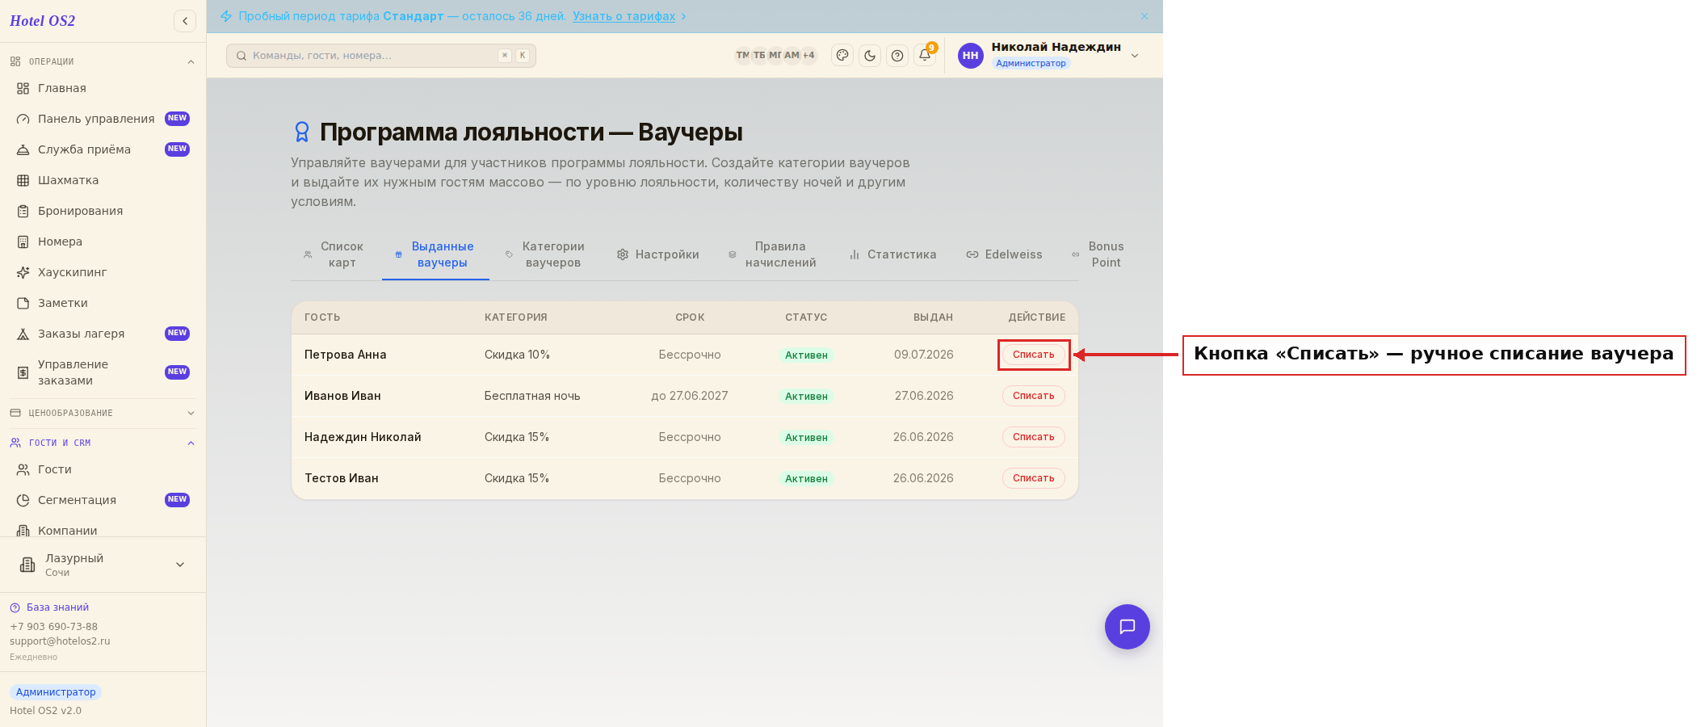The width and height of the screenshot is (1705, 727).
Task: Select the Выданные ваучеры tab
Action: pos(435,254)
